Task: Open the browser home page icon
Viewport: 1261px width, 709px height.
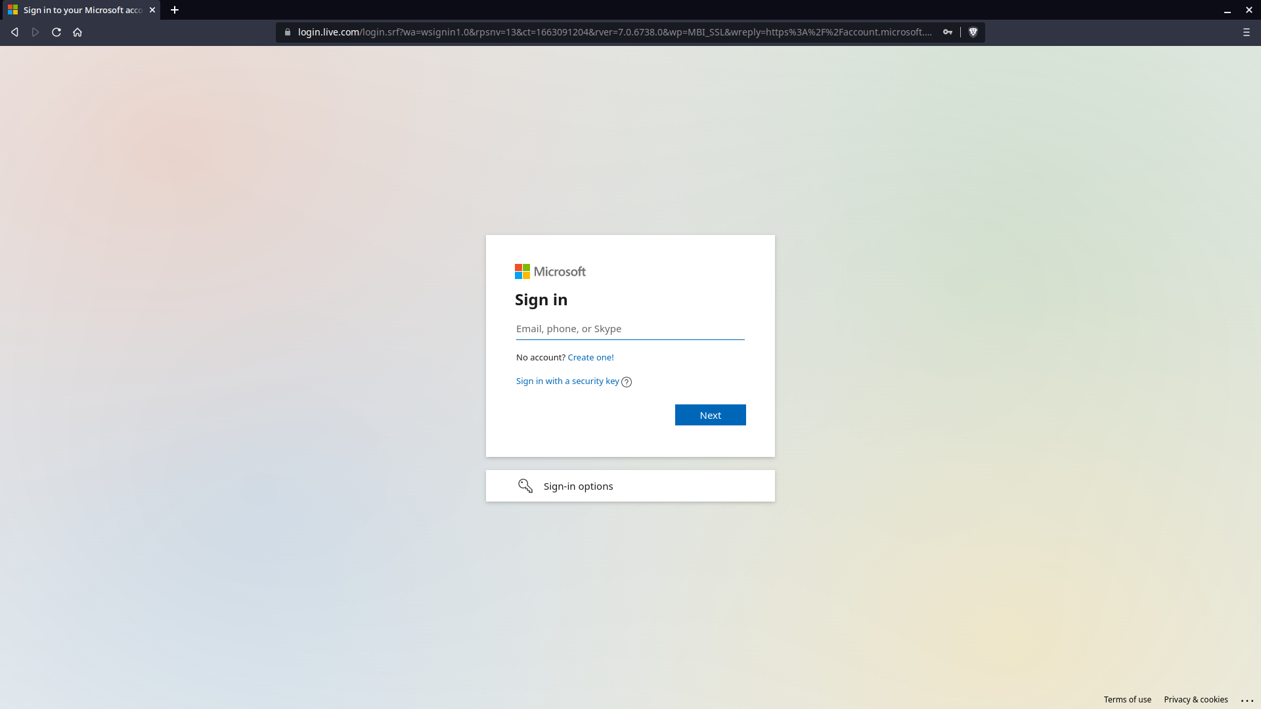Action: tap(77, 32)
